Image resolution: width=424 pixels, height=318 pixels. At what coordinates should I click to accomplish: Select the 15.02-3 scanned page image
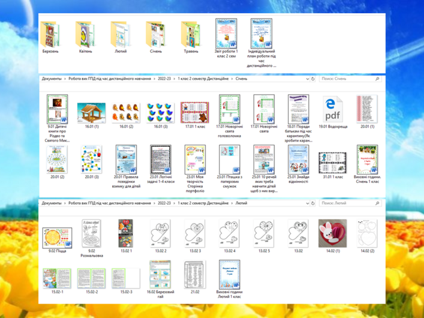[126, 278]
